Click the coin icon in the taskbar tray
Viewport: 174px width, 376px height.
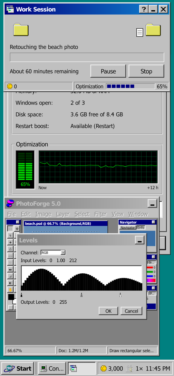coord(103,368)
